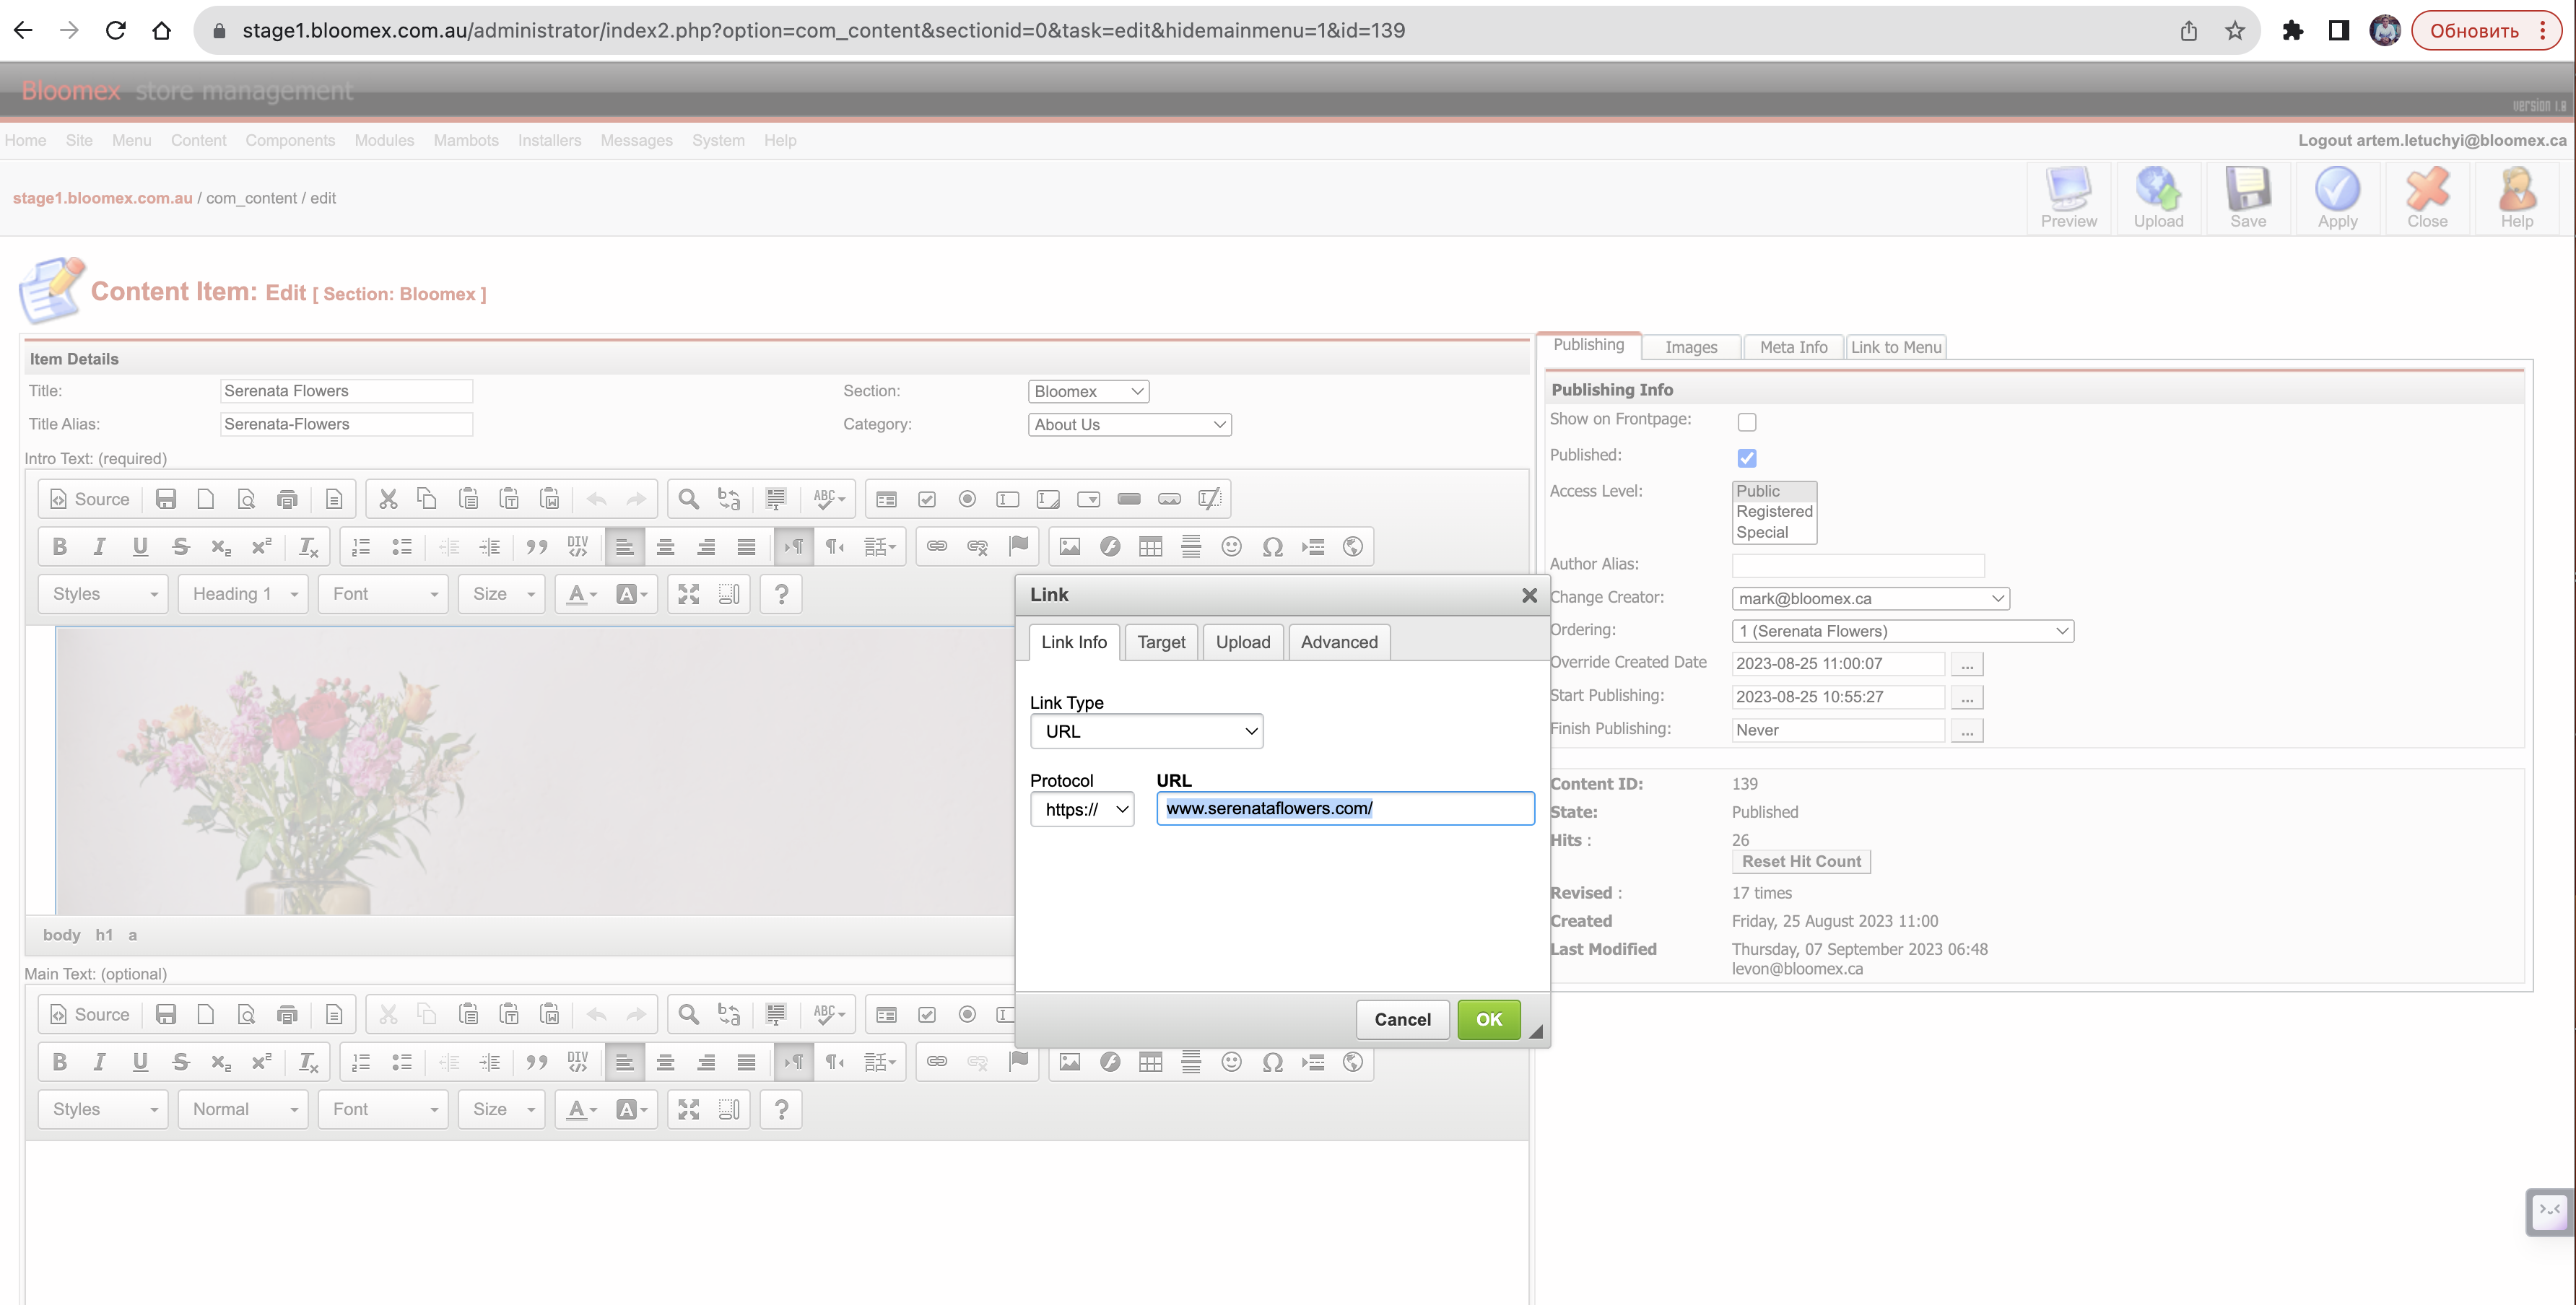Maximize the Intro Text editor
The height and width of the screenshot is (1305, 2576).
[688, 594]
